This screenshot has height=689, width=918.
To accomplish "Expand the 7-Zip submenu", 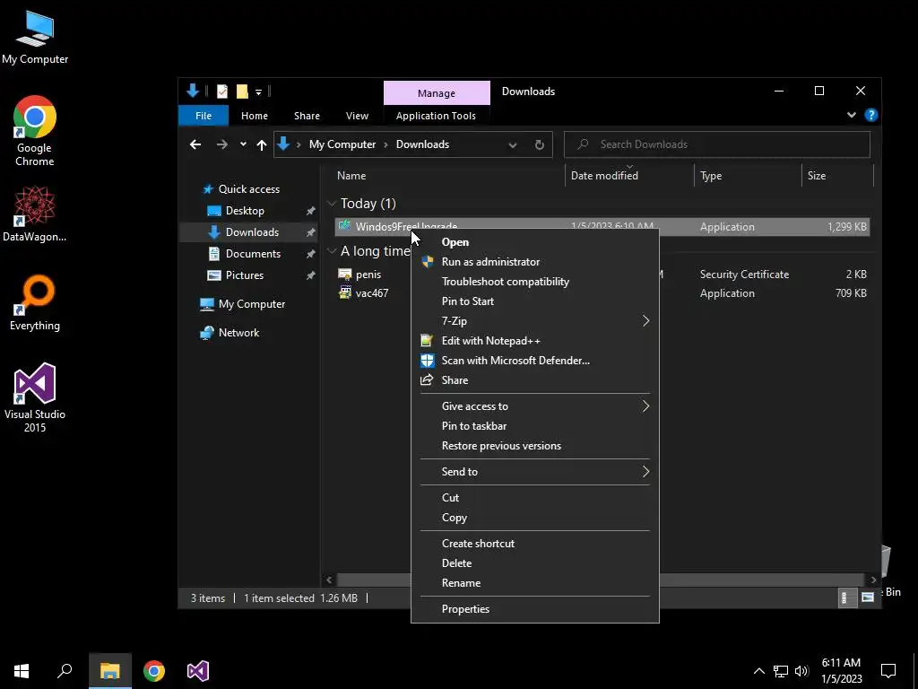I will (x=535, y=321).
